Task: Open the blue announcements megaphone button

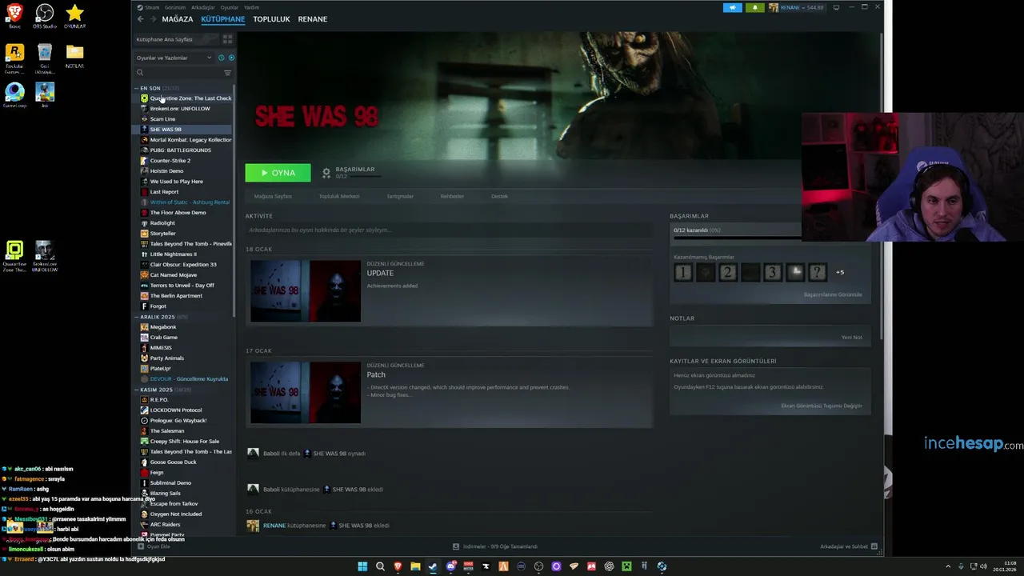Action: click(733, 7)
